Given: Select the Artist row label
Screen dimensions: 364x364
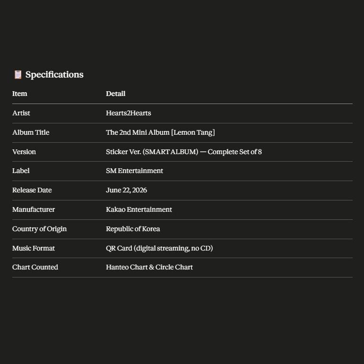Looking at the screenshot, I should 21,113.
